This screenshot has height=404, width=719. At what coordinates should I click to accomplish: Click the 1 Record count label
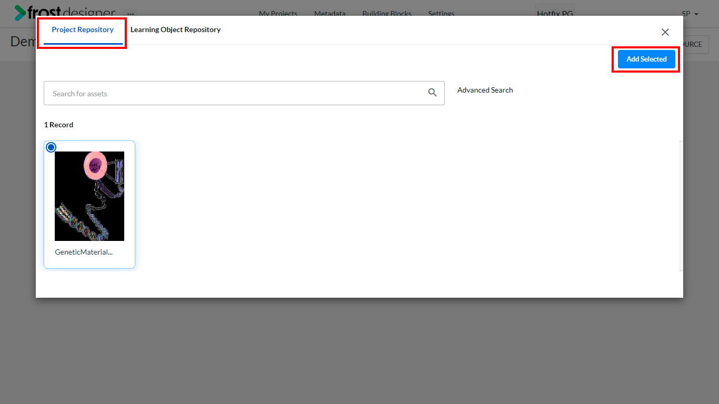point(58,125)
